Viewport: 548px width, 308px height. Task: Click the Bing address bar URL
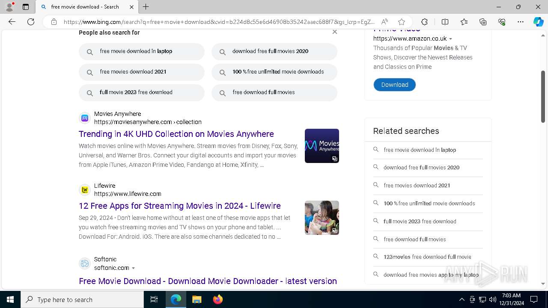(219, 22)
